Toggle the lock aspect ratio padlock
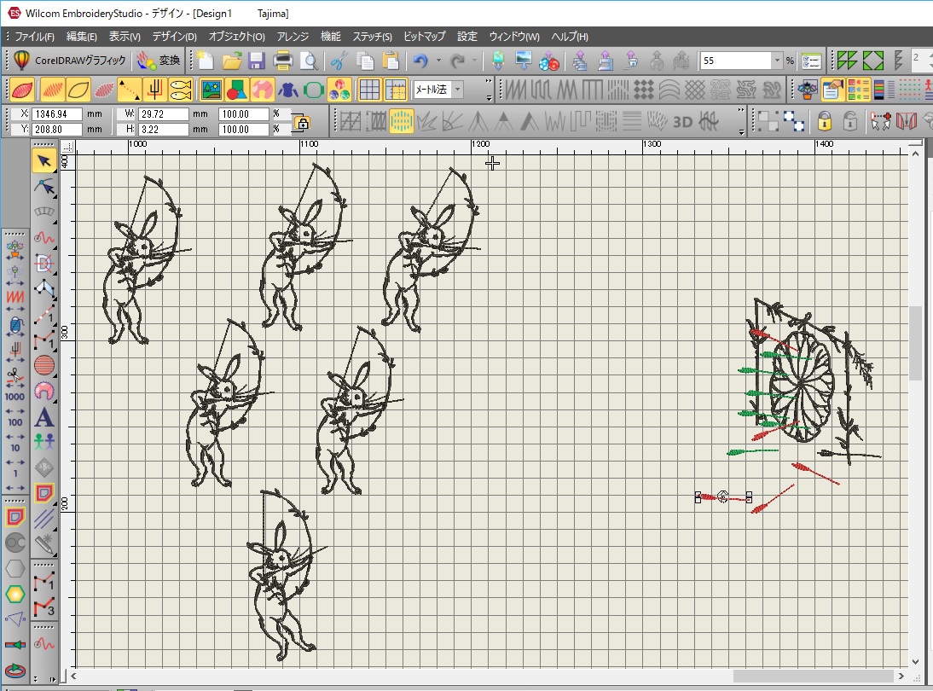 tap(302, 123)
